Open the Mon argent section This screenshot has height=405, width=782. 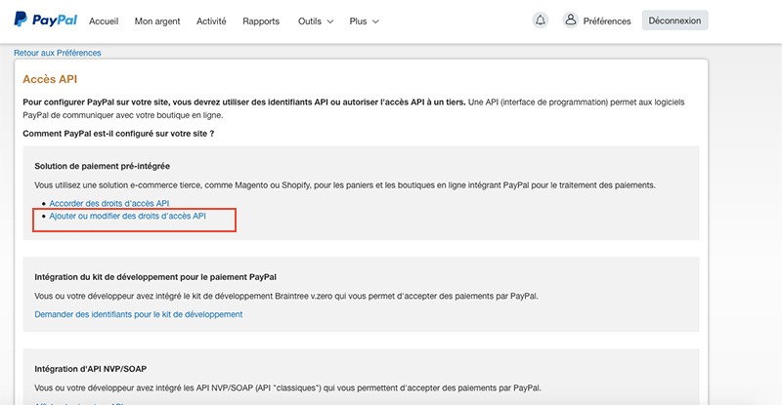[157, 21]
